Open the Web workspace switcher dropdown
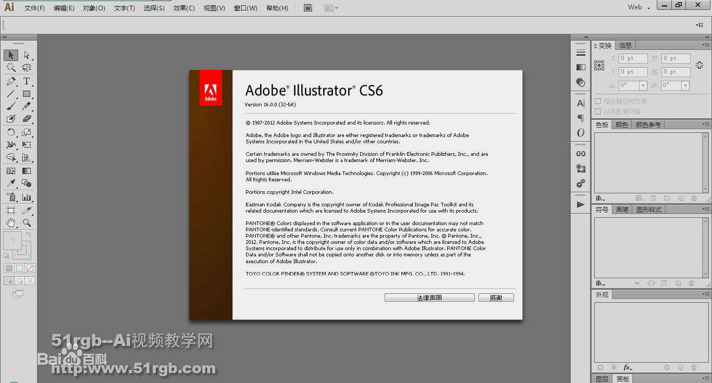Screen dimensions: 712x383 [x=640, y=7]
